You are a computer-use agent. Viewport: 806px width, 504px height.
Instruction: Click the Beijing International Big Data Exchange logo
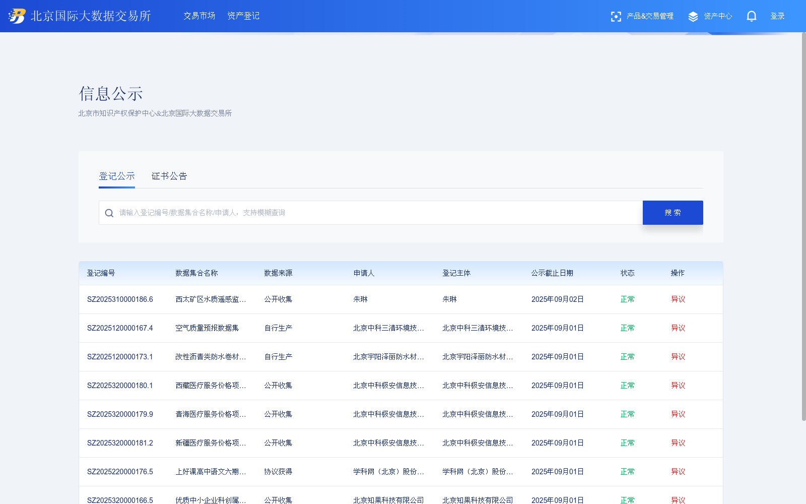pyautogui.click(x=80, y=16)
